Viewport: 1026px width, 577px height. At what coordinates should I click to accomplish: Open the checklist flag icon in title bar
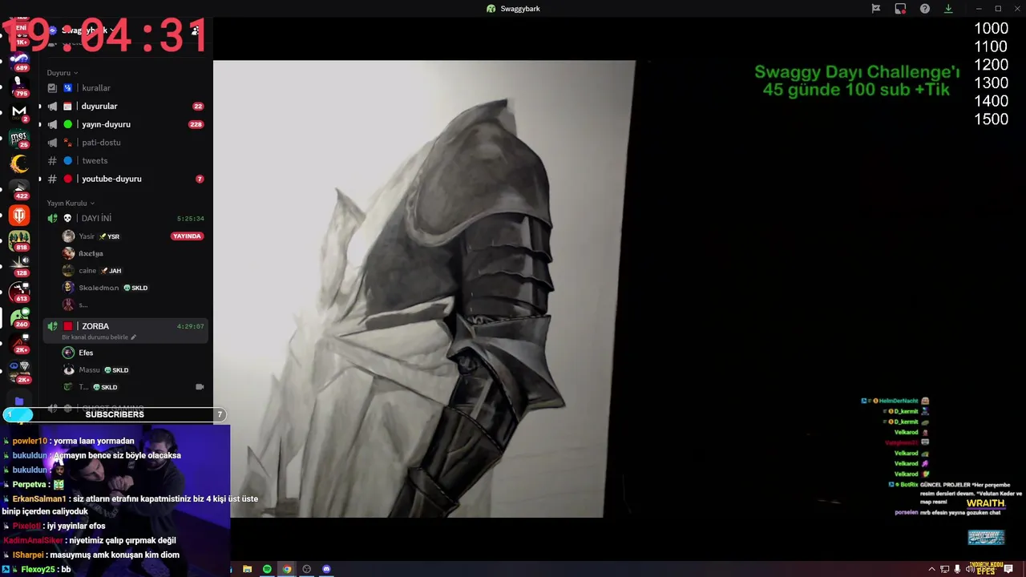(876, 9)
